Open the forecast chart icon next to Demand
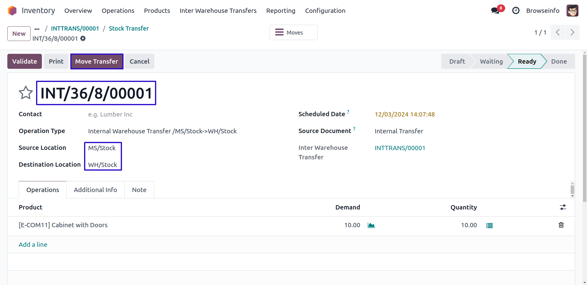 click(x=371, y=225)
